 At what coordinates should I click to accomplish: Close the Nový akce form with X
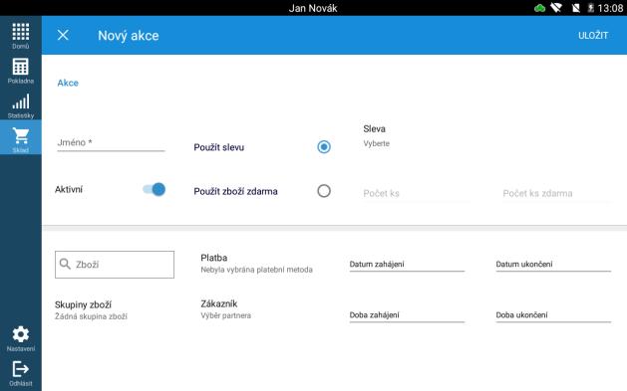click(63, 35)
